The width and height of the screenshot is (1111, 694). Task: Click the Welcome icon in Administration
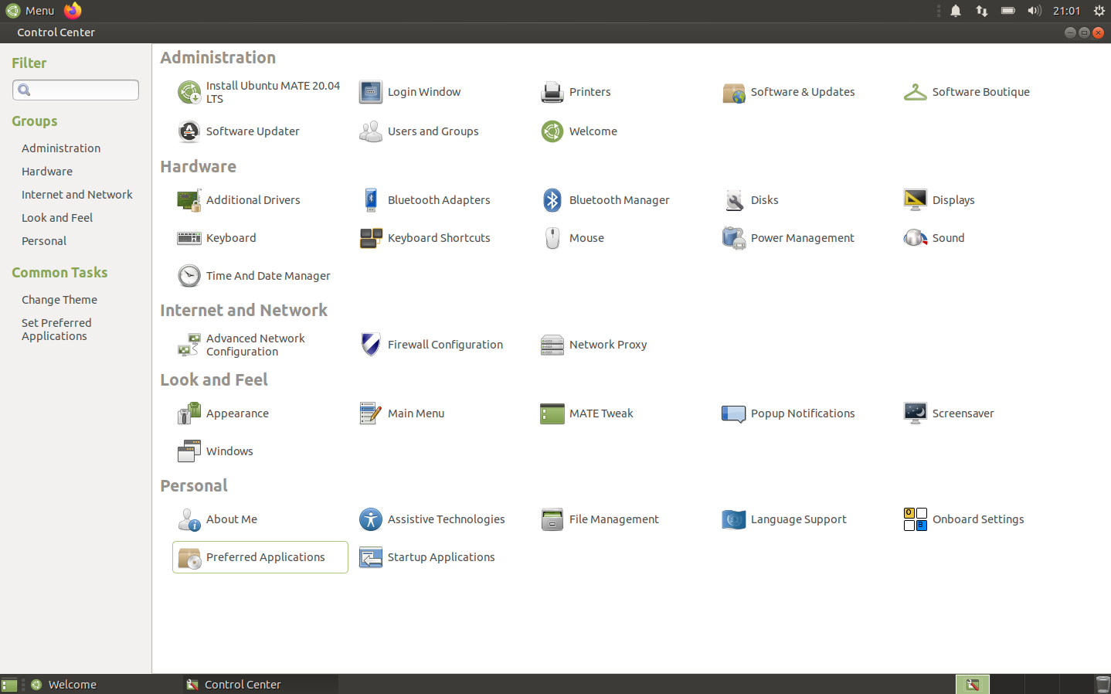(x=552, y=131)
